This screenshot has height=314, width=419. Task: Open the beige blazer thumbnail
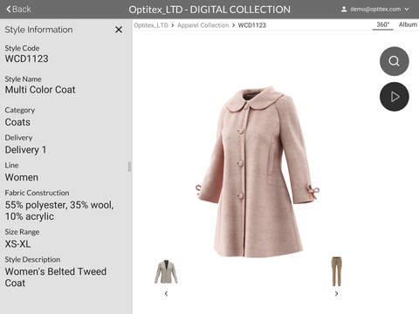click(166, 272)
